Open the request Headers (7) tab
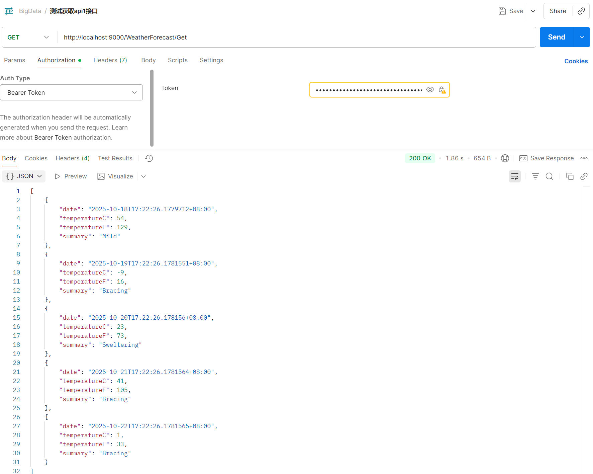593x474 pixels. coord(110,60)
